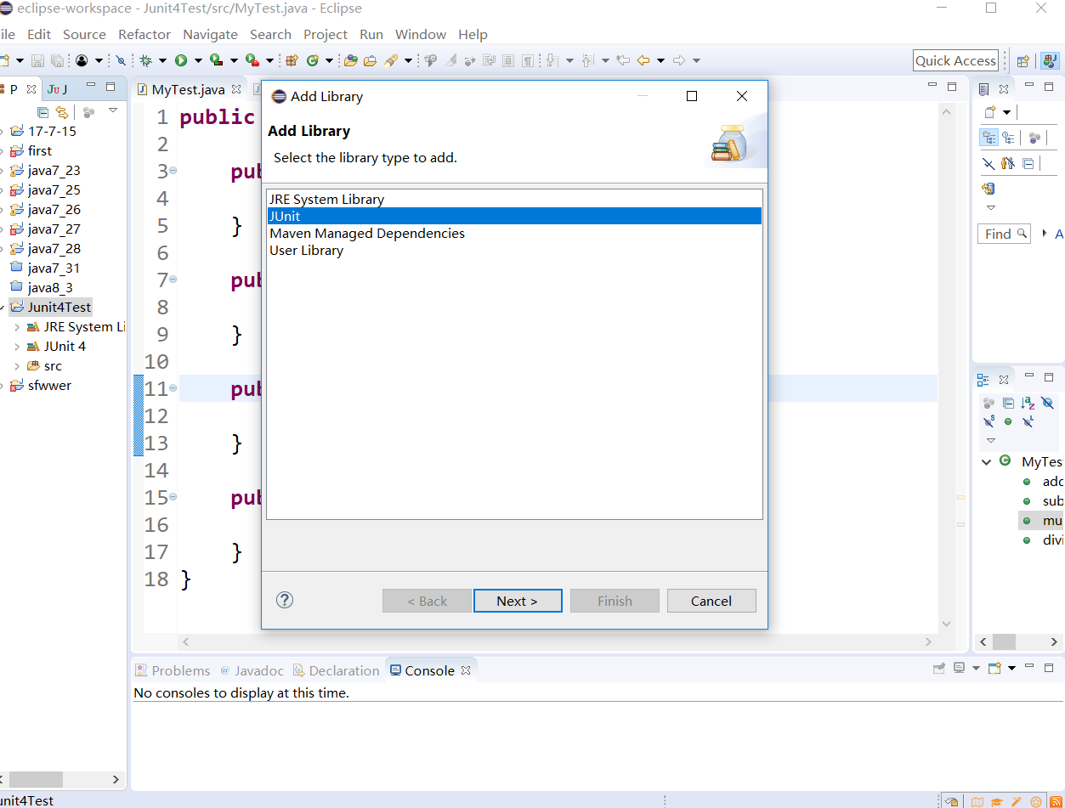This screenshot has height=808, width=1065.
Task: Open the Source menu
Action: click(x=84, y=34)
